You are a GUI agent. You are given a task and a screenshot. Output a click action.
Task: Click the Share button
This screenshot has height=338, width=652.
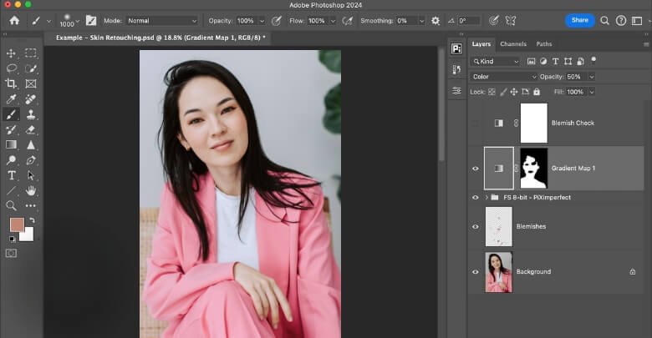[x=579, y=20]
